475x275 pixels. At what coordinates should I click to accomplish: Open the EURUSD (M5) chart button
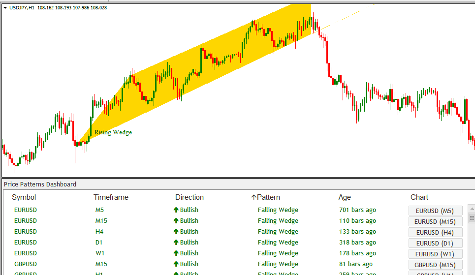coord(435,211)
